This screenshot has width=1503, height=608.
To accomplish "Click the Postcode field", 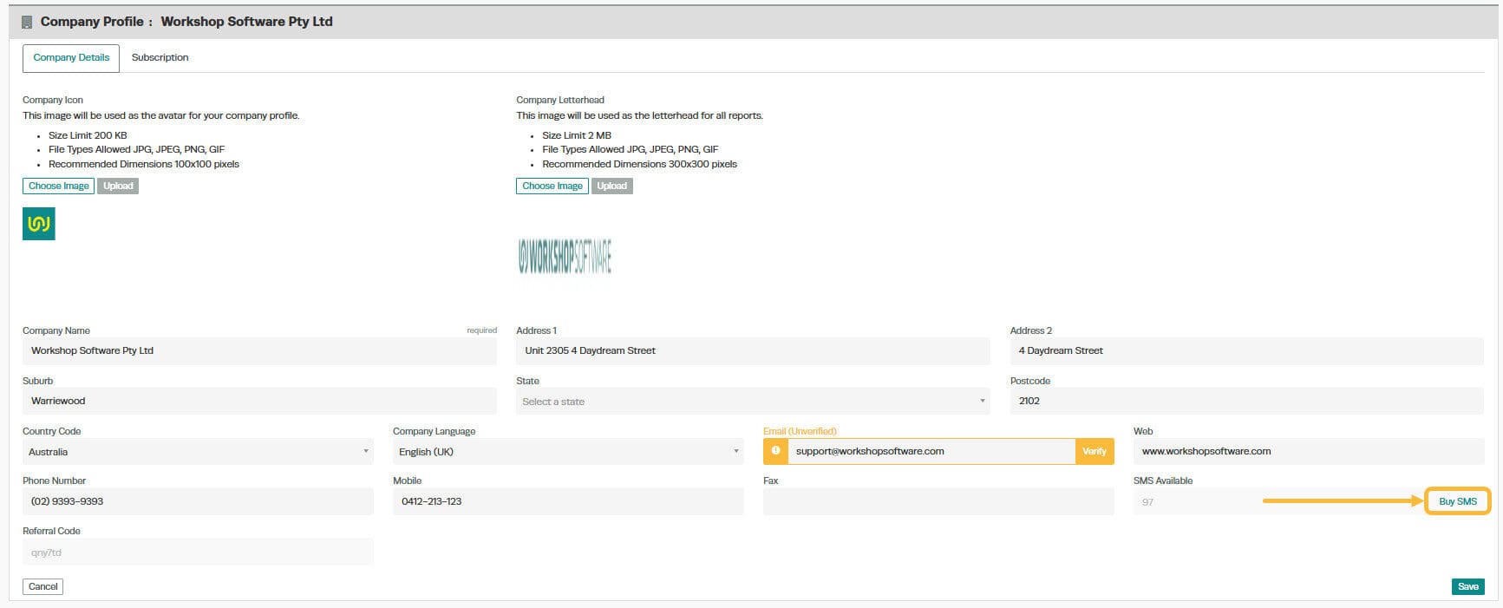I will [1247, 401].
